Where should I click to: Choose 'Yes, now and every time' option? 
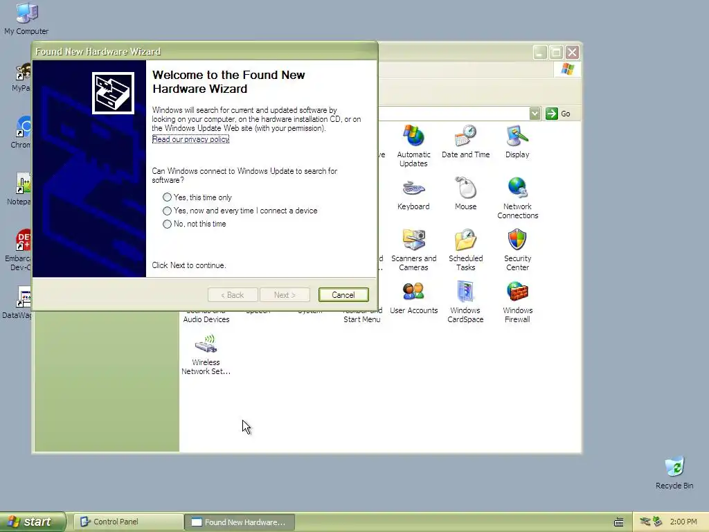pyautogui.click(x=240, y=211)
